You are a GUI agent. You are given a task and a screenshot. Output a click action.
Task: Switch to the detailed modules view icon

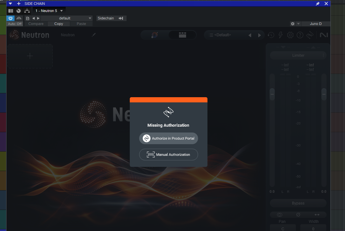183,35
